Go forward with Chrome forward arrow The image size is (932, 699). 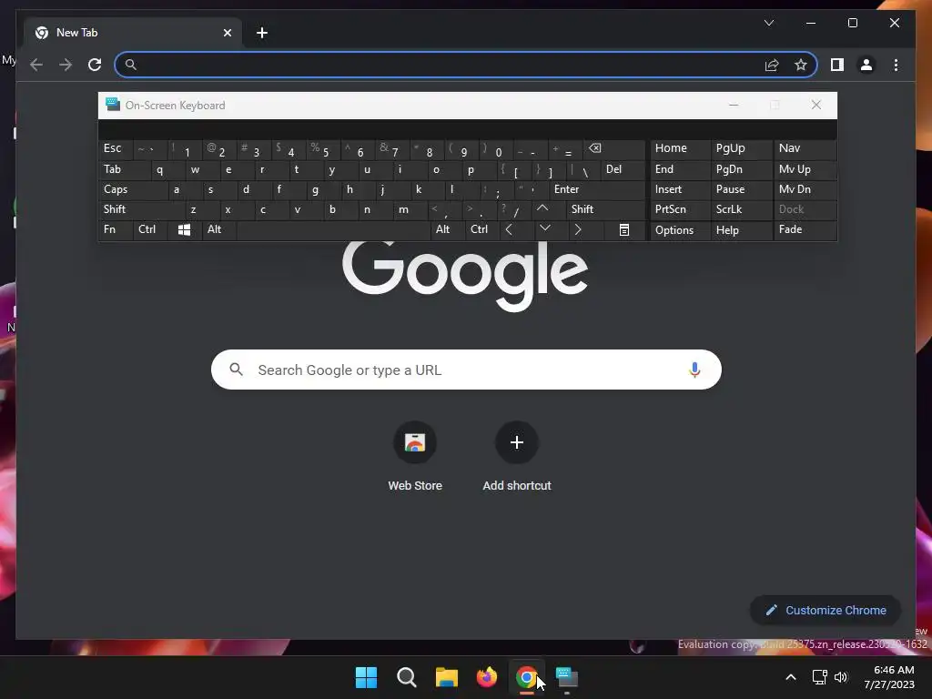pos(66,65)
